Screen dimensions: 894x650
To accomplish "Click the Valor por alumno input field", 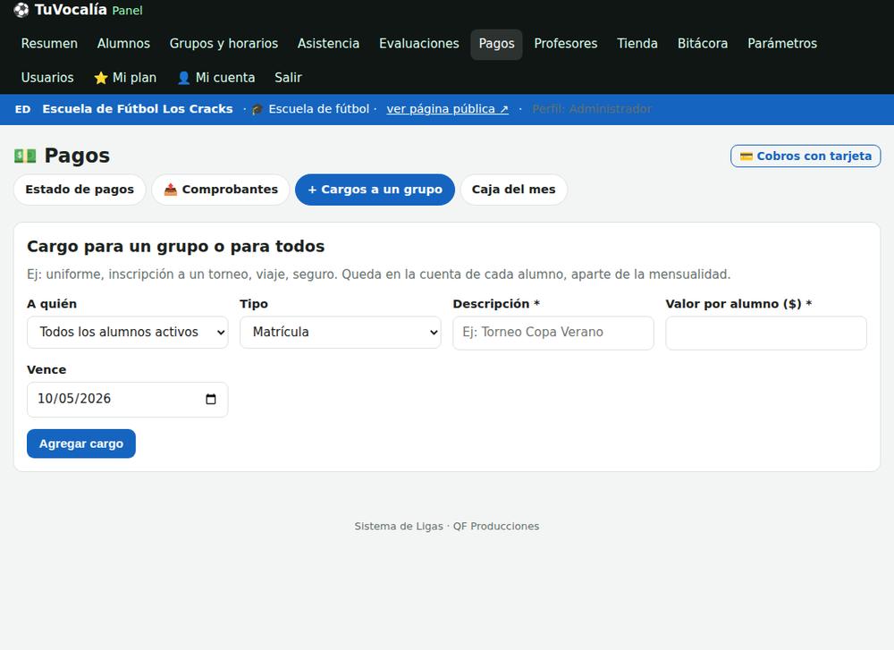I will pos(766,333).
